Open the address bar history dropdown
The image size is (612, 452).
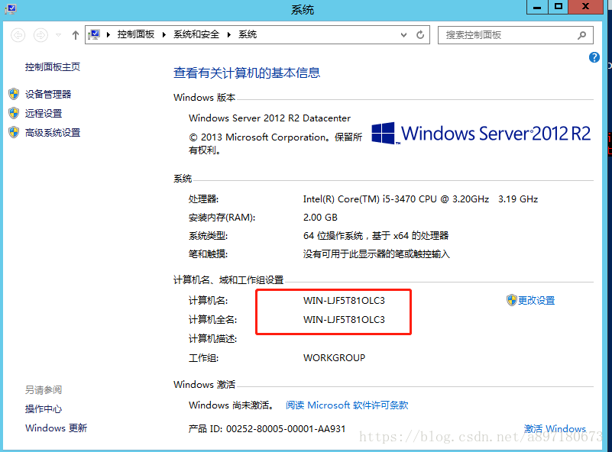tap(403, 35)
